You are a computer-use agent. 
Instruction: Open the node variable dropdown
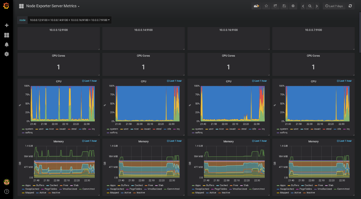pos(70,20)
